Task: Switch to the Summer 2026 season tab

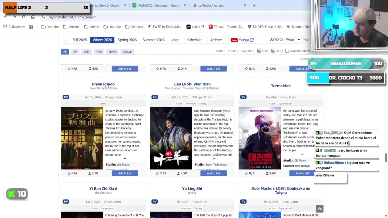Action: pos(154,40)
